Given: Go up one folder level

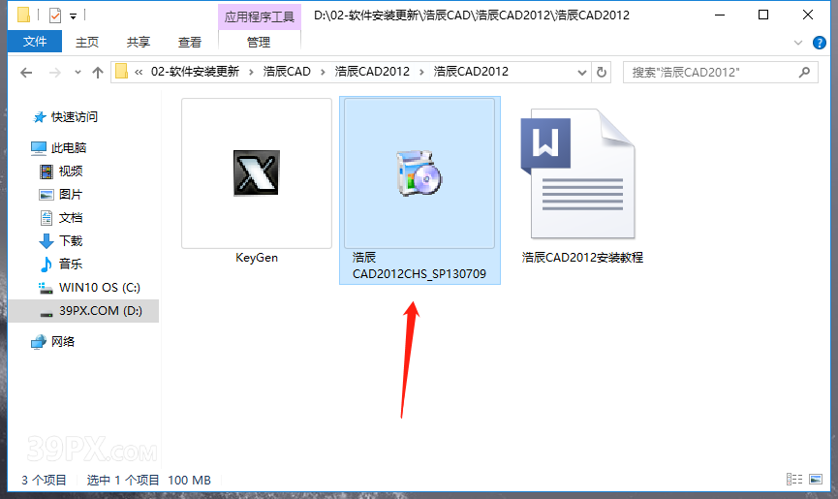Looking at the screenshot, I should 97,72.
